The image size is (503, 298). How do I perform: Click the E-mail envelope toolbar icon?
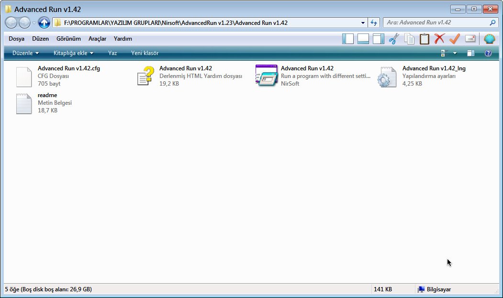tap(470, 39)
